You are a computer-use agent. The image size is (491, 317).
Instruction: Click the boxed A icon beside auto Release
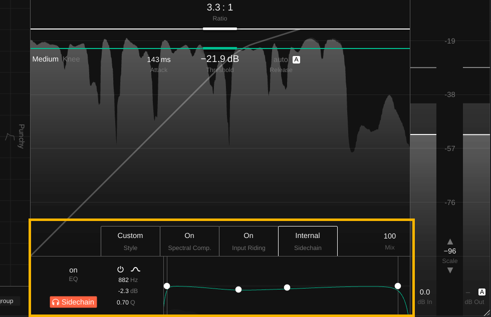[296, 59]
